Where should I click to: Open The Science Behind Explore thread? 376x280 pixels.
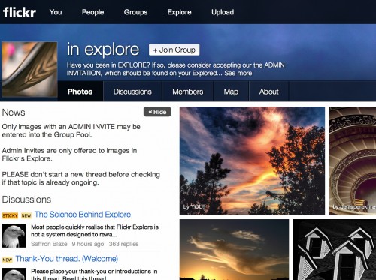[83, 215]
